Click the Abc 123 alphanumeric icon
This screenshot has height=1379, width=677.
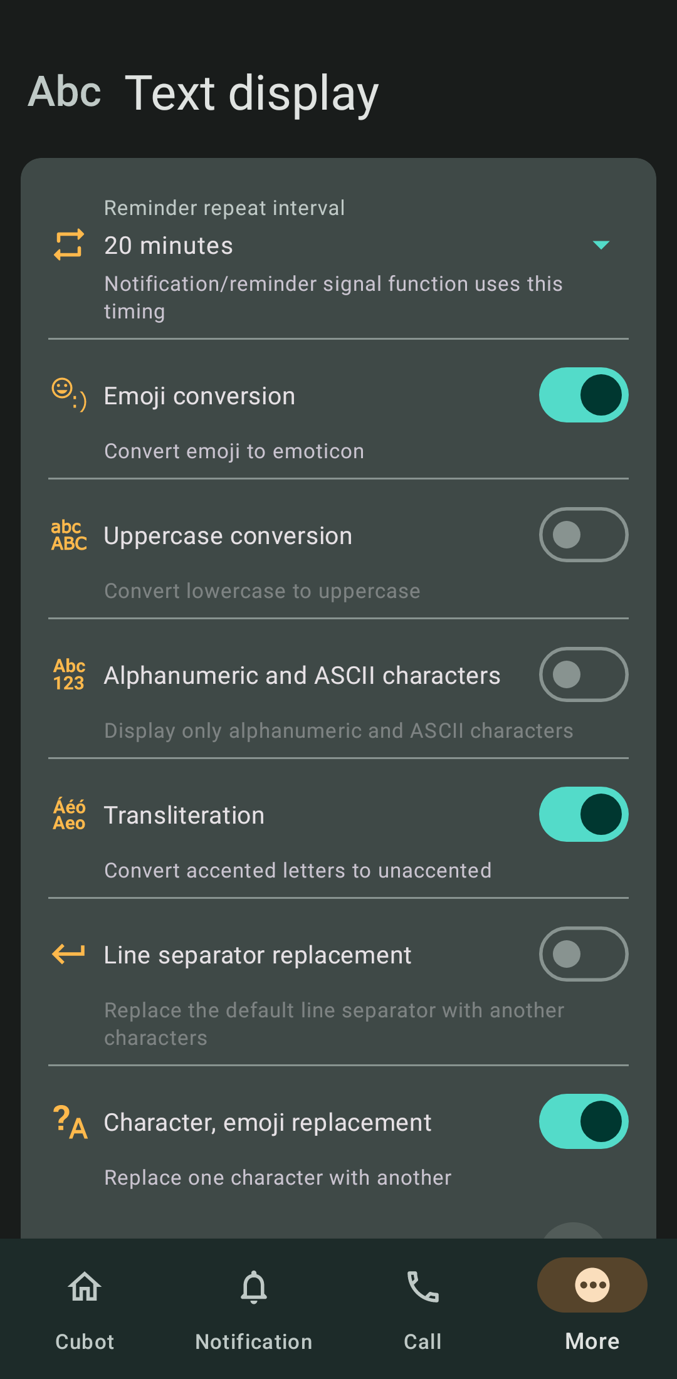pos(69,675)
